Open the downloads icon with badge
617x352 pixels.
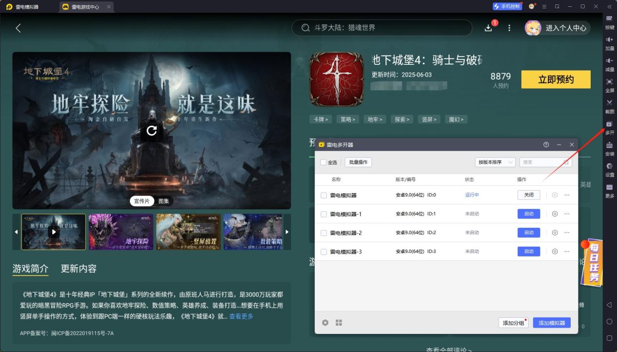pos(489,28)
